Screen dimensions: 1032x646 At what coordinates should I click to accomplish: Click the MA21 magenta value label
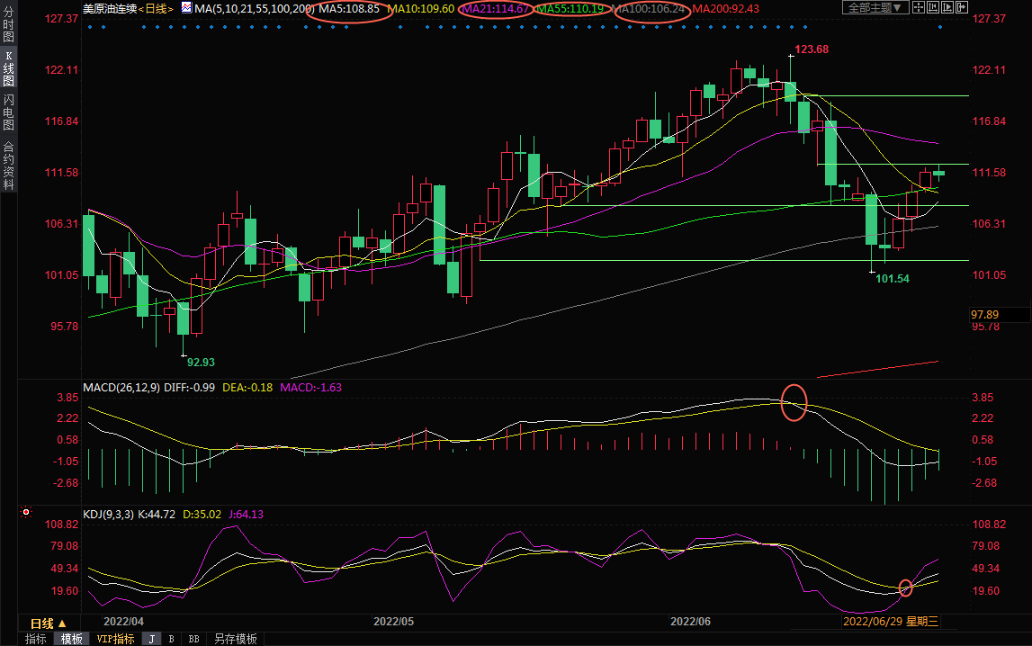[494, 8]
